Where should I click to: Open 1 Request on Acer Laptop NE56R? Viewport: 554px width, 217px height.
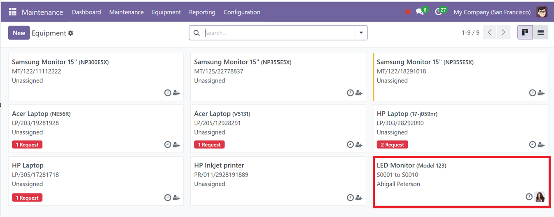pos(27,145)
